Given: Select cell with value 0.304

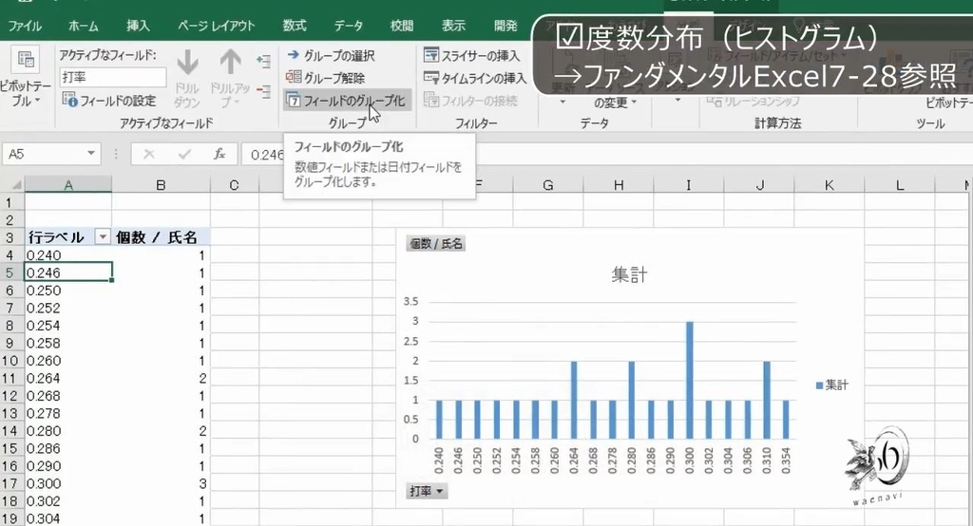Looking at the screenshot, I should click(x=68, y=518).
